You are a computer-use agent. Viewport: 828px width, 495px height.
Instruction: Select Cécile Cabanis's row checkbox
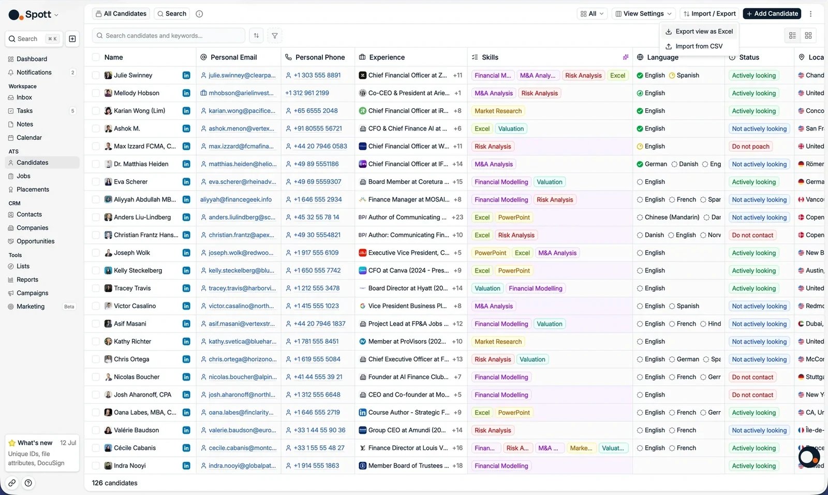pyautogui.click(x=96, y=448)
